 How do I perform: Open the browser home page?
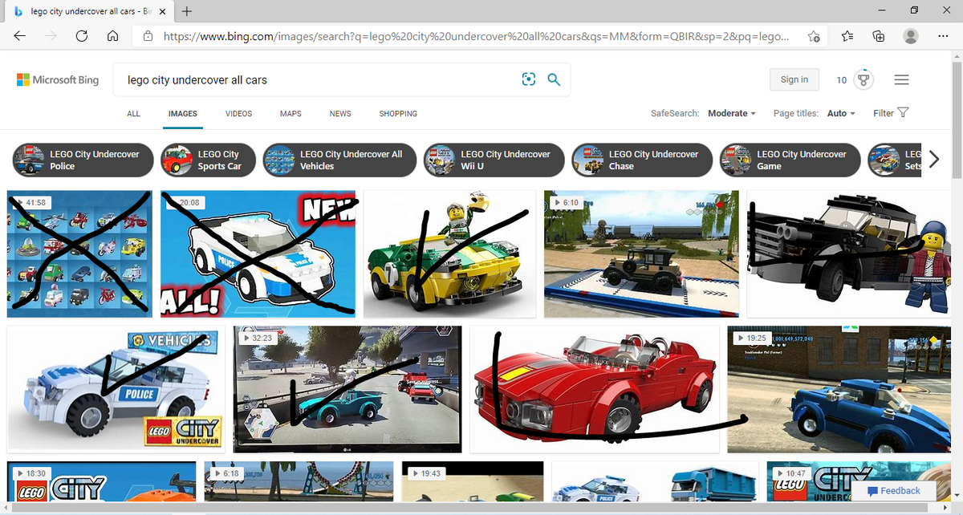pos(113,36)
